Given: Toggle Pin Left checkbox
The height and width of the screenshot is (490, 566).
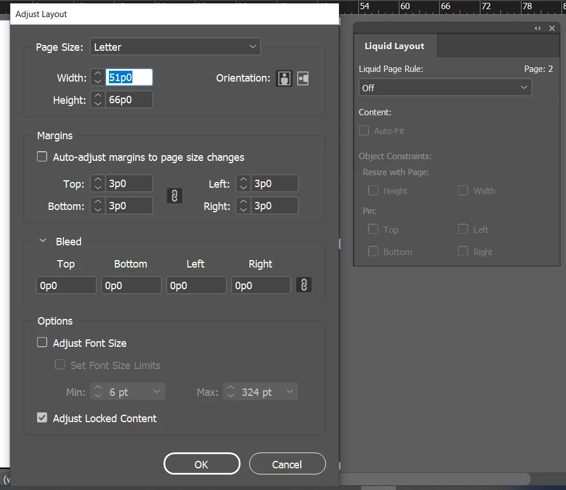Looking at the screenshot, I should pyautogui.click(x=463, y=229).
